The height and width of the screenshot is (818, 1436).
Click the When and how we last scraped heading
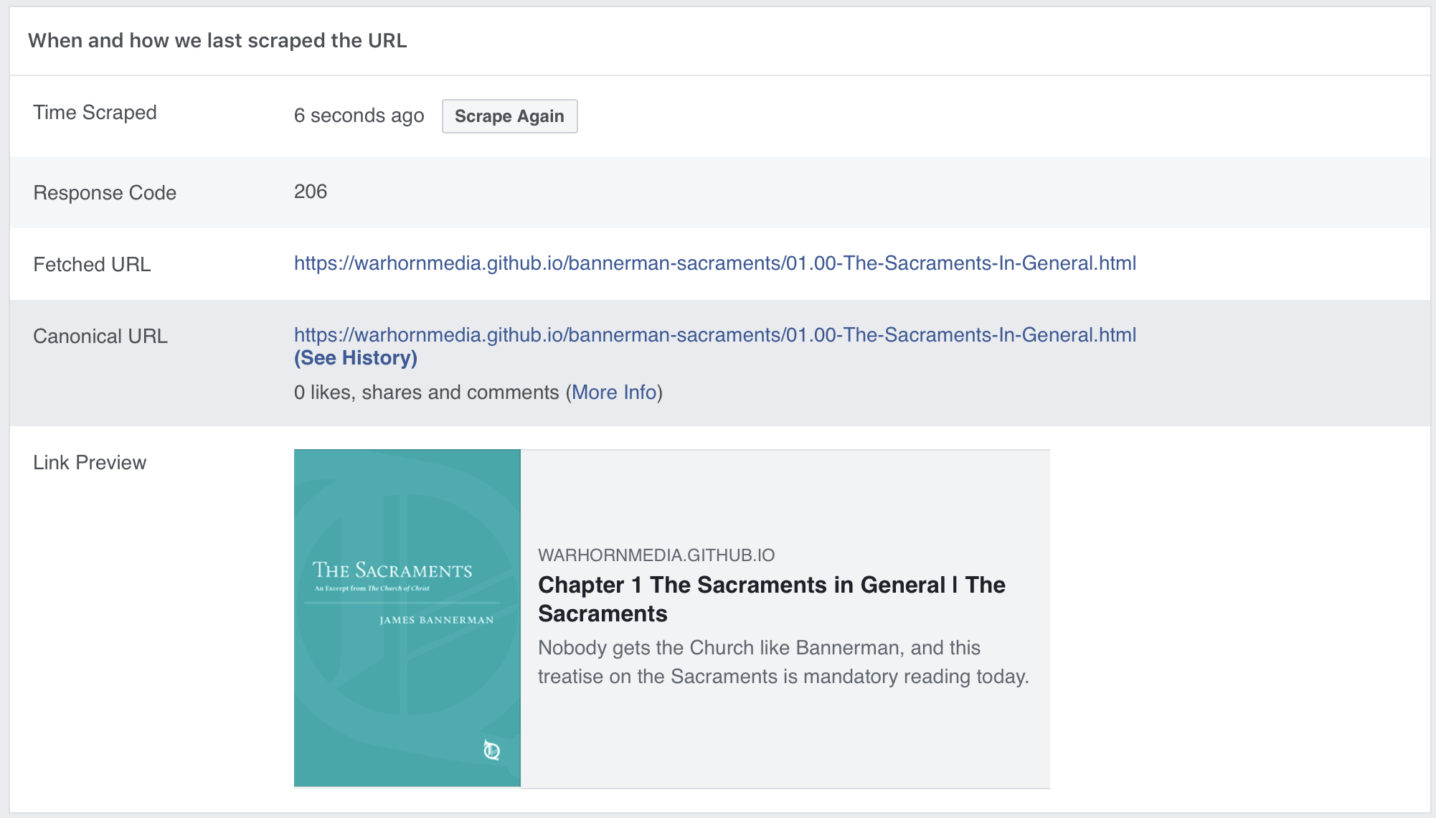(x=217, y=41)
